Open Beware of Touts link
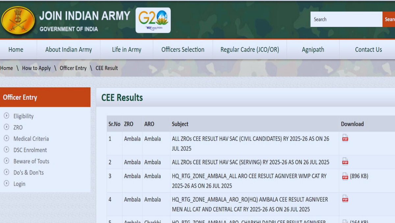The height and width of the screenshot is (223, 395). 31,161
